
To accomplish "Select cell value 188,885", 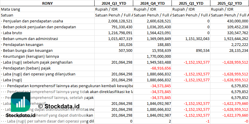I will [164, 44].
